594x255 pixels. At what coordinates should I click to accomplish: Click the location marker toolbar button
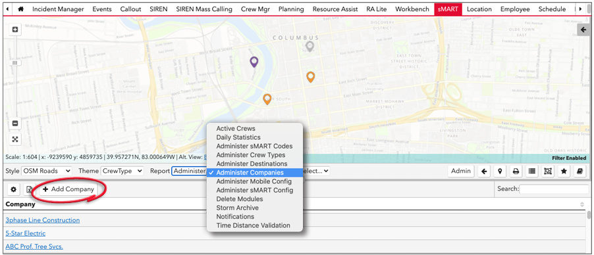(500, 171)
